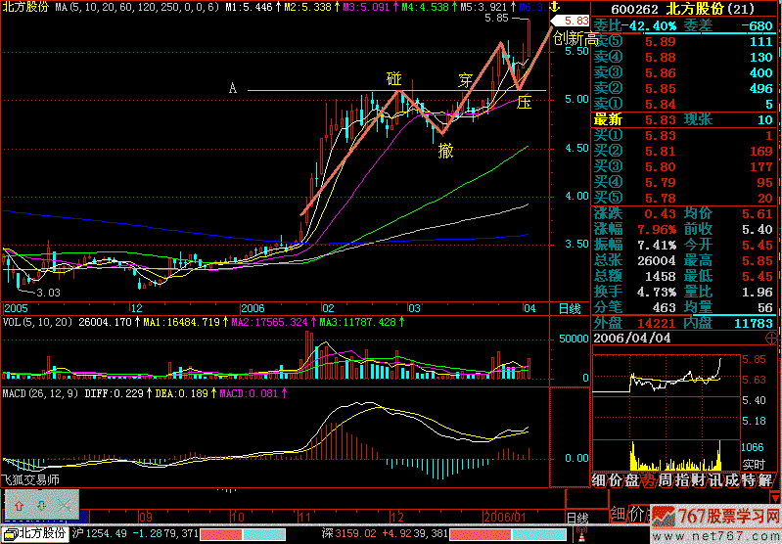Open the MACD(26,12,9) indicator label
Viewport: 782px width, 544px height.
pos(40,393)
